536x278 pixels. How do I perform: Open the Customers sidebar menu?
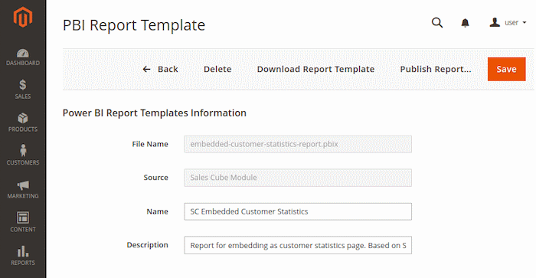pos(23,155)
